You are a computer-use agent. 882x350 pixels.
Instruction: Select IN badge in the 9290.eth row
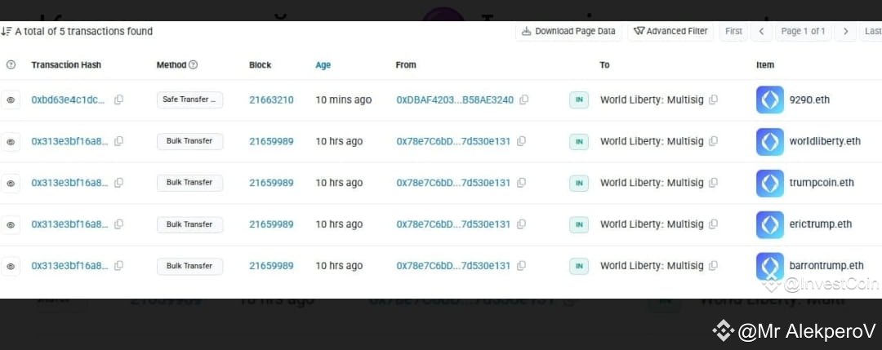[x=579, y=100]
